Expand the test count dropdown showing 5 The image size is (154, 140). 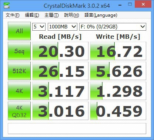coord(39,27)
